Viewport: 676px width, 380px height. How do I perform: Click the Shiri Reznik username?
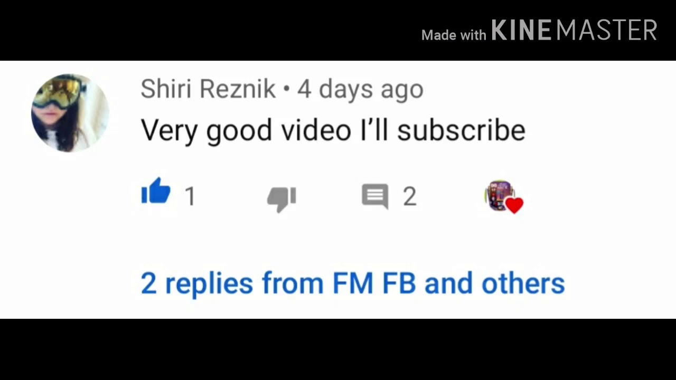point(208,89)
